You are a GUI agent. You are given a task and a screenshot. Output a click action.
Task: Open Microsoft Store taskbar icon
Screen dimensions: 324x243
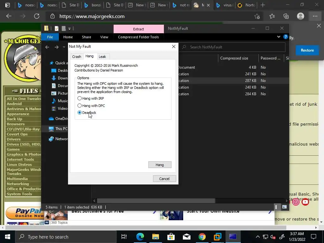pyautogui.click(x=171, y=237)
